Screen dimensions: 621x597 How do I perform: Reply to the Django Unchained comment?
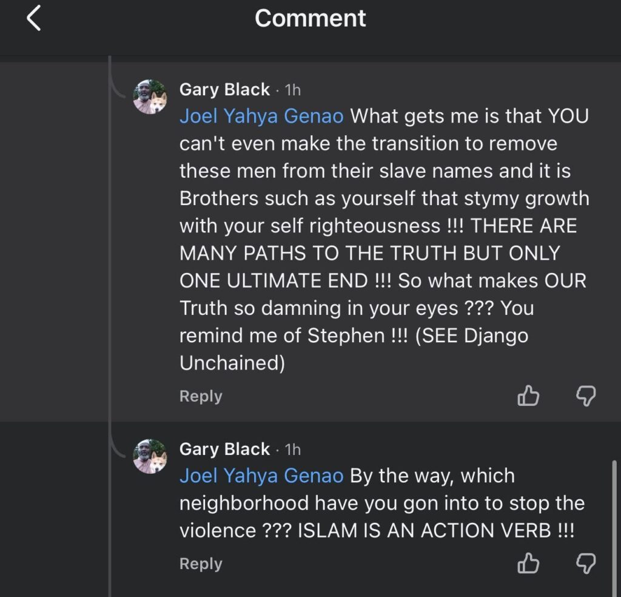click(x=201, y=396)
